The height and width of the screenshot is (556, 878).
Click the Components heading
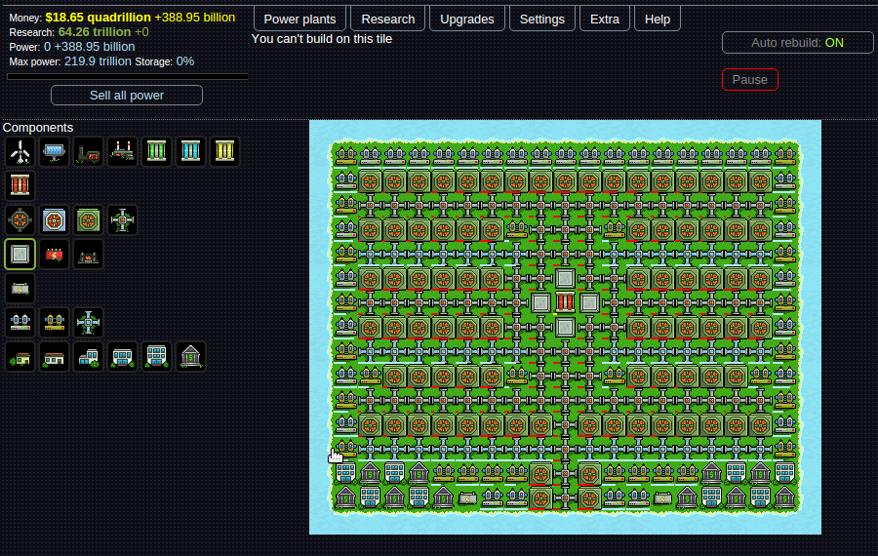coord(38,128)
